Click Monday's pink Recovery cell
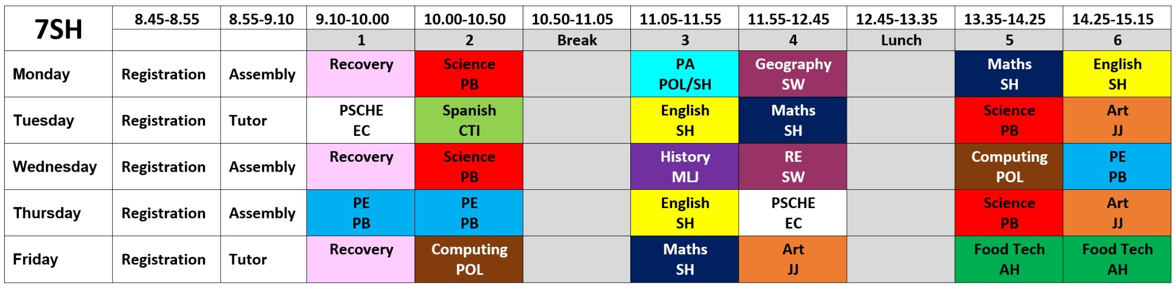The width and height of the screenshot is (1176, 289). click(x=360, y=74)
